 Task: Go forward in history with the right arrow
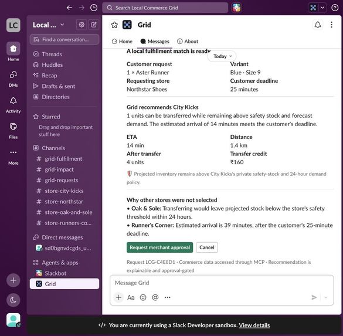(81, 8)
